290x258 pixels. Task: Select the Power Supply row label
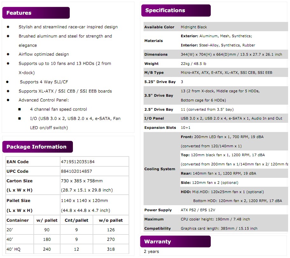click(158, 210)
